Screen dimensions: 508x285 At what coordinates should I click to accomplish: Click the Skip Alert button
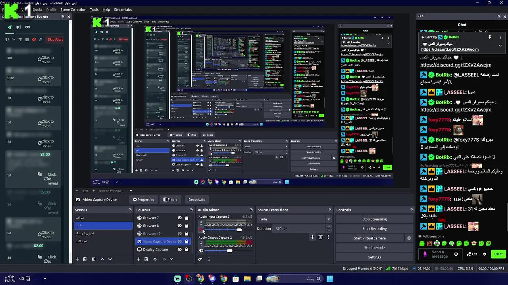click(55, 40)
